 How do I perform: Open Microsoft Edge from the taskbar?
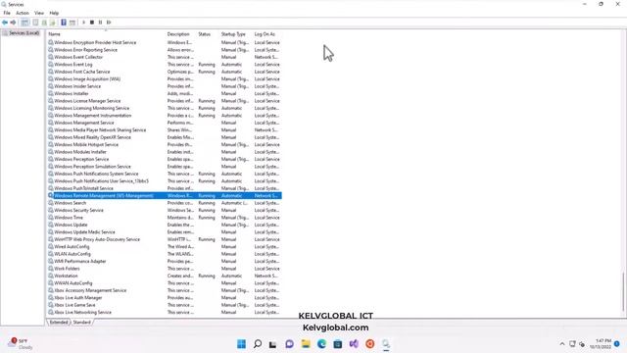[x=321, y=344]
